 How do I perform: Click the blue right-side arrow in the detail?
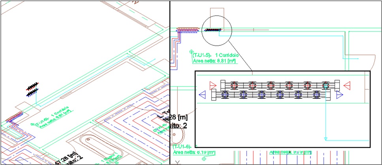[339, 95]
